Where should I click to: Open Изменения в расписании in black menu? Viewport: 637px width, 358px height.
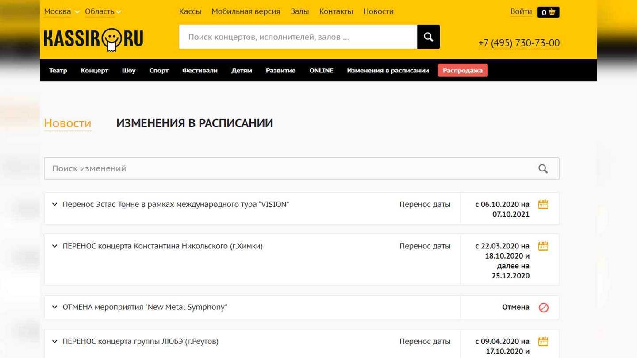coord(388,70)
